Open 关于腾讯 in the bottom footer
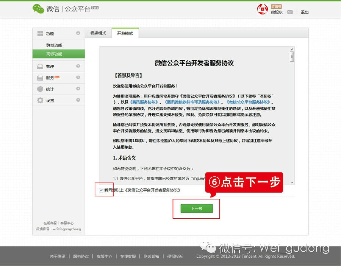This screenshot has width=341, height=266. (x=58, y=257)
